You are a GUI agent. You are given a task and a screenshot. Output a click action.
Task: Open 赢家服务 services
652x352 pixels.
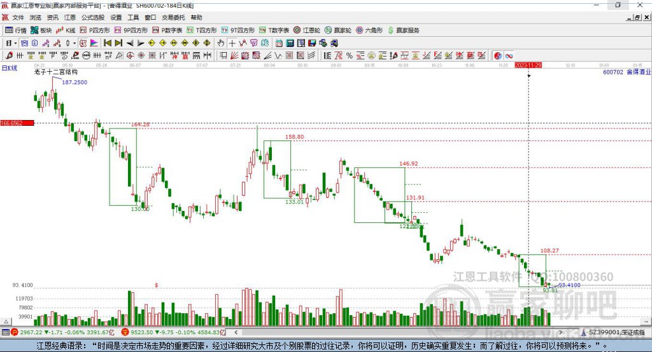403,30
